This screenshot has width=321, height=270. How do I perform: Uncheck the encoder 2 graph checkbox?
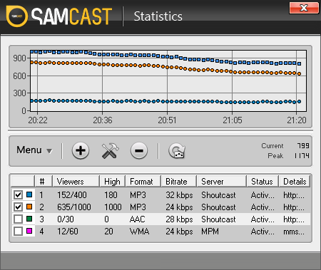(18, 207)
